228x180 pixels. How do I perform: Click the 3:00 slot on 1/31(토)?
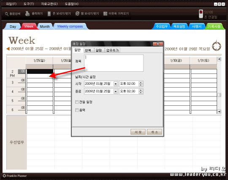coord(204,81)
